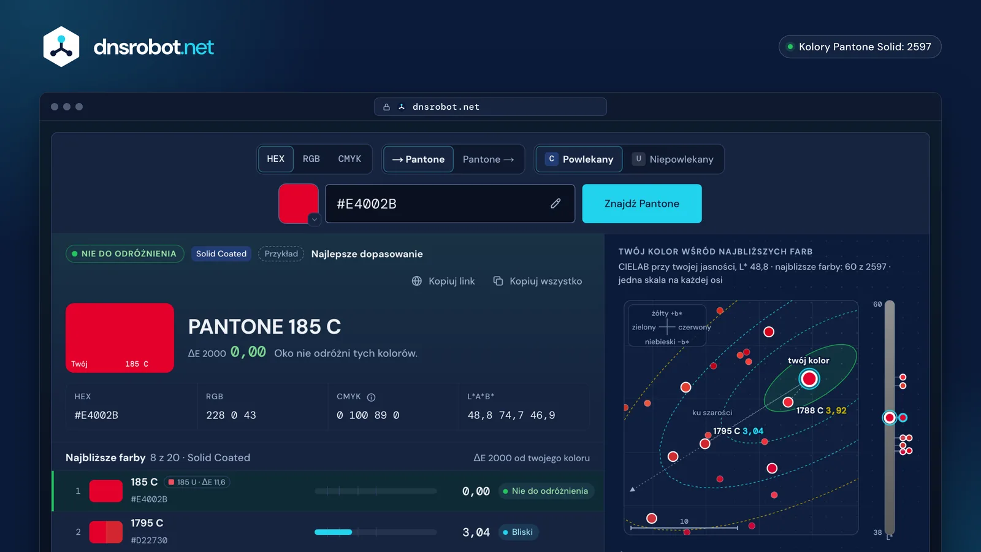The height and width of the screenshot is (552, 981).
Task: Click the pencil edit icon in hex field
Action: tap(555, 204)
